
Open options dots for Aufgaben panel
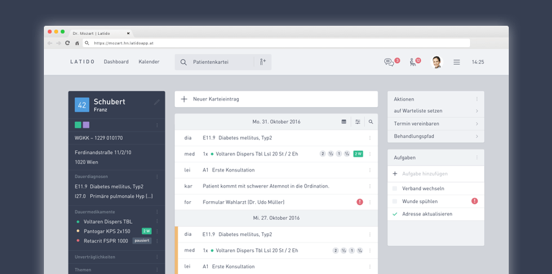[477, 157]
